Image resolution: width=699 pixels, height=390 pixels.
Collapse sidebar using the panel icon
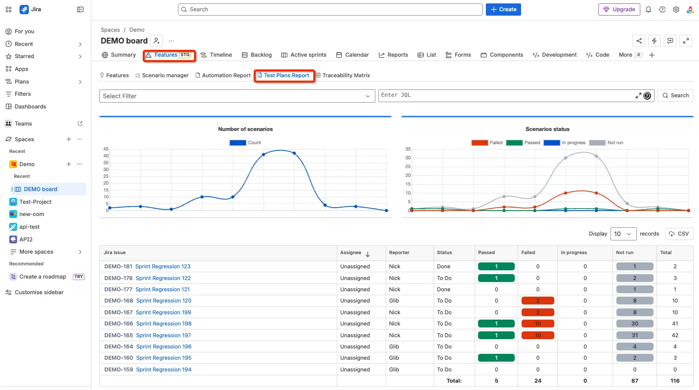[x=81, y=9]
